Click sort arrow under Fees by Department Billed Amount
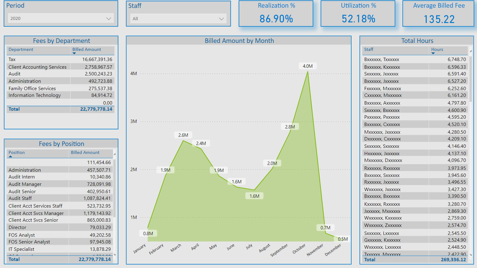Viewport: 477px width, 268px height. pyautogui.click(x=74, y=53)
